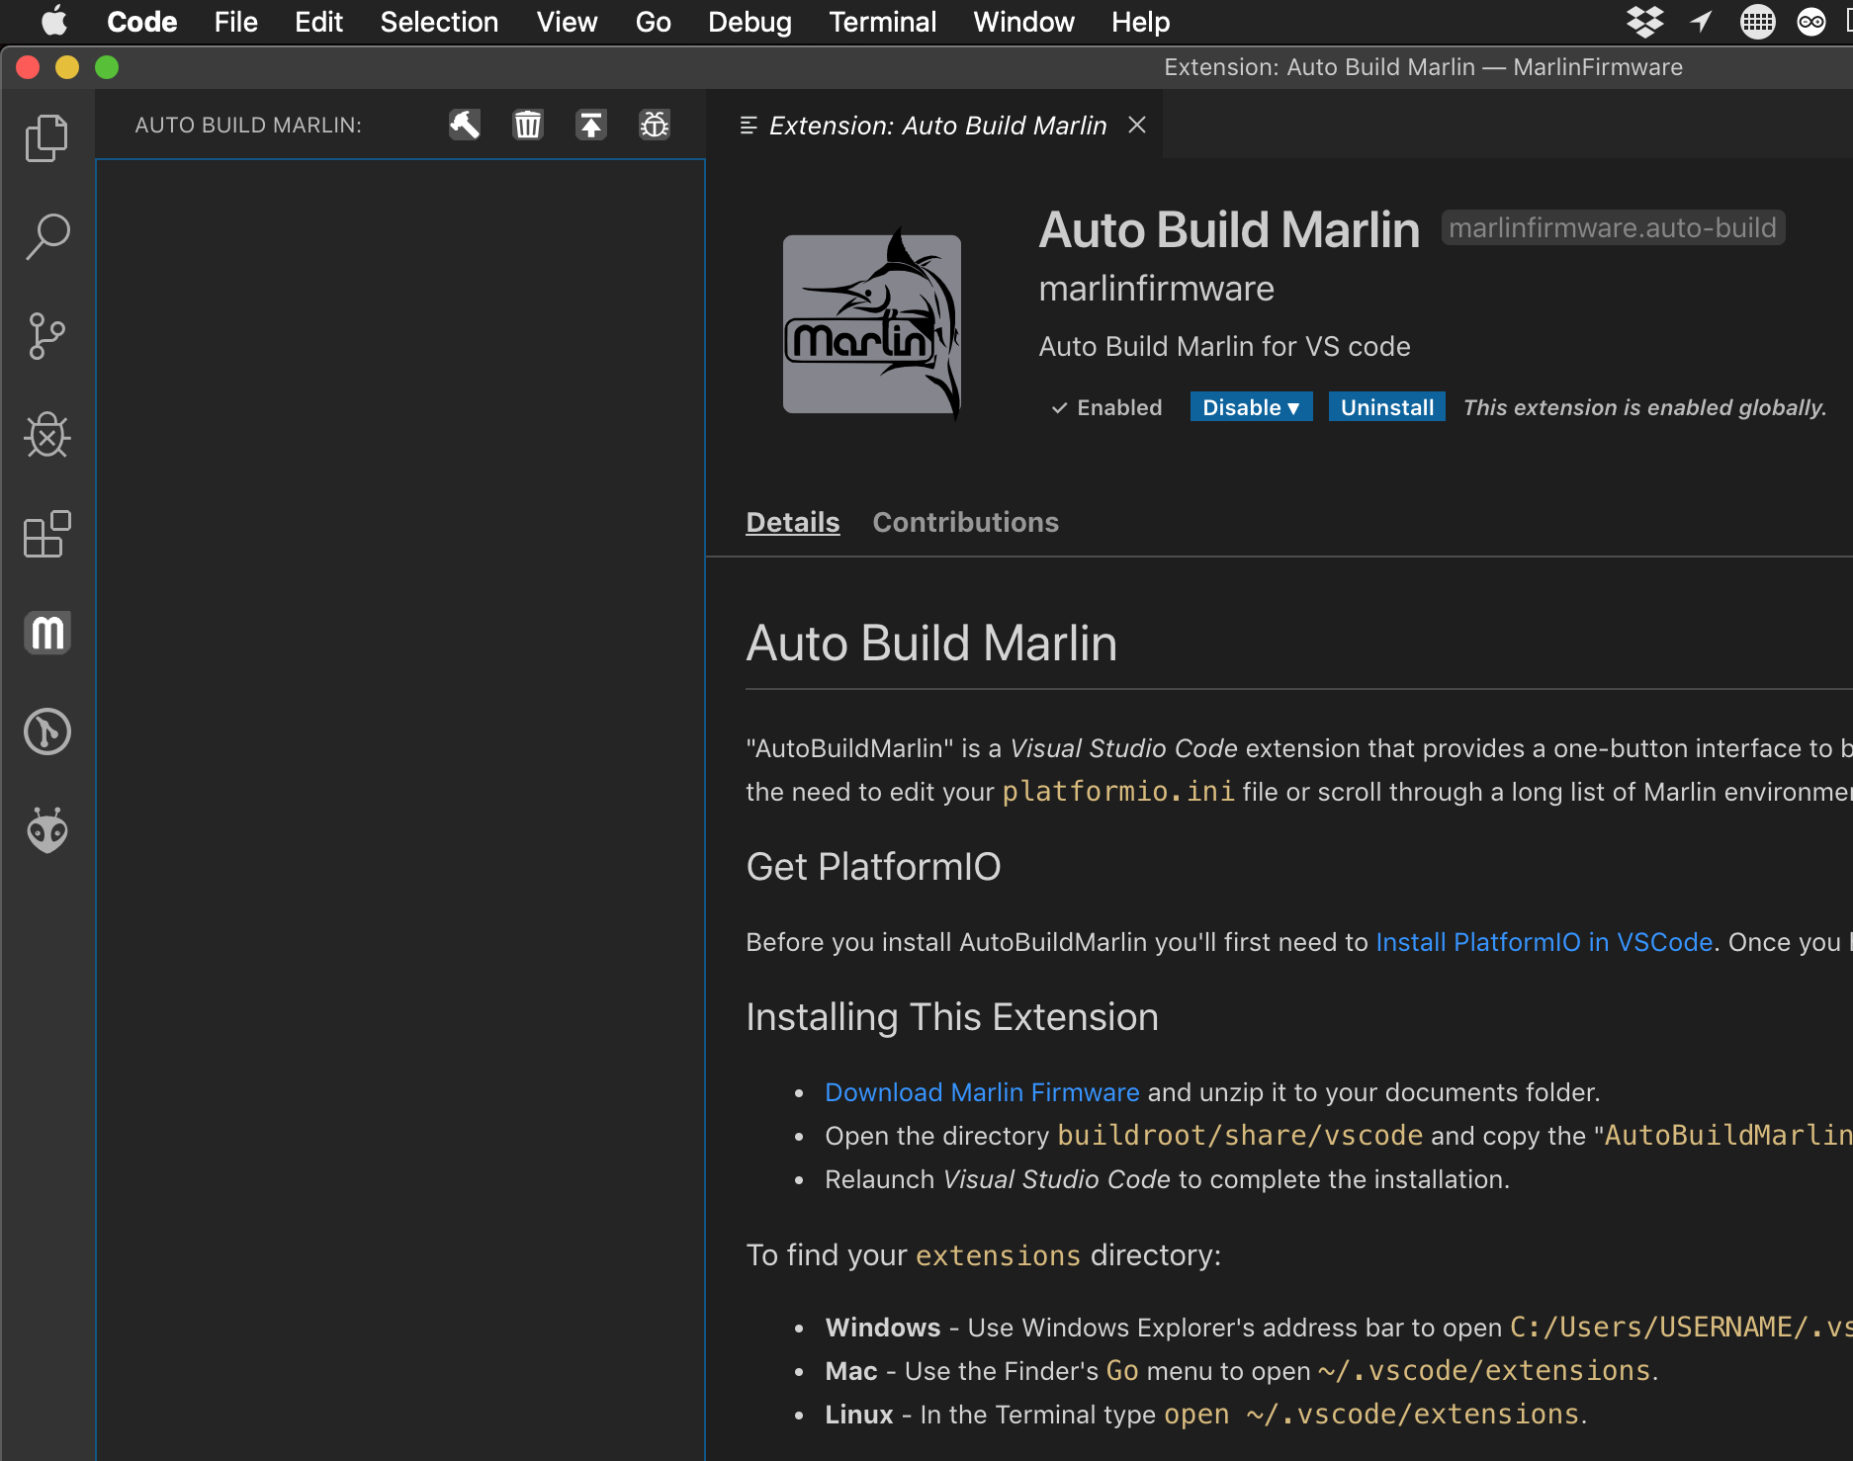Click the Upload arrow icon
This screenshot has width=1853, height=1461.
point(591,125)
